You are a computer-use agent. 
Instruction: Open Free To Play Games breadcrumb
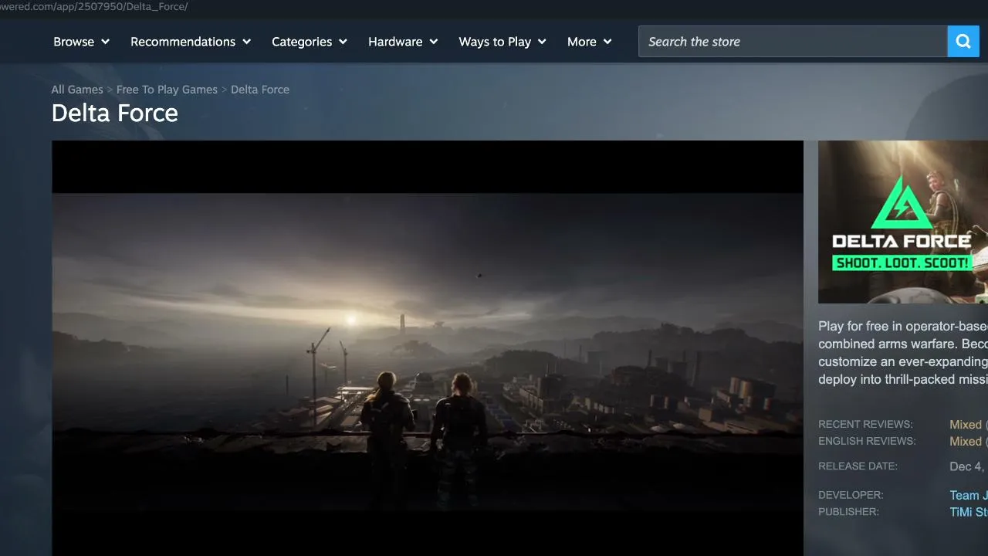click(x=167, y=90)
